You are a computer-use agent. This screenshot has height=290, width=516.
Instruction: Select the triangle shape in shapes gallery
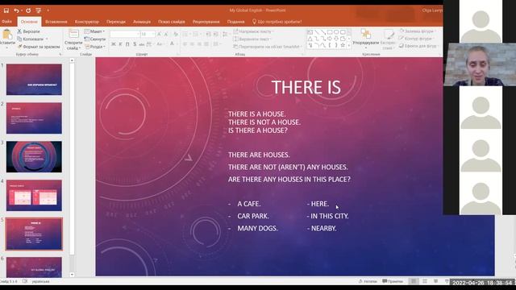click(310, 39)
